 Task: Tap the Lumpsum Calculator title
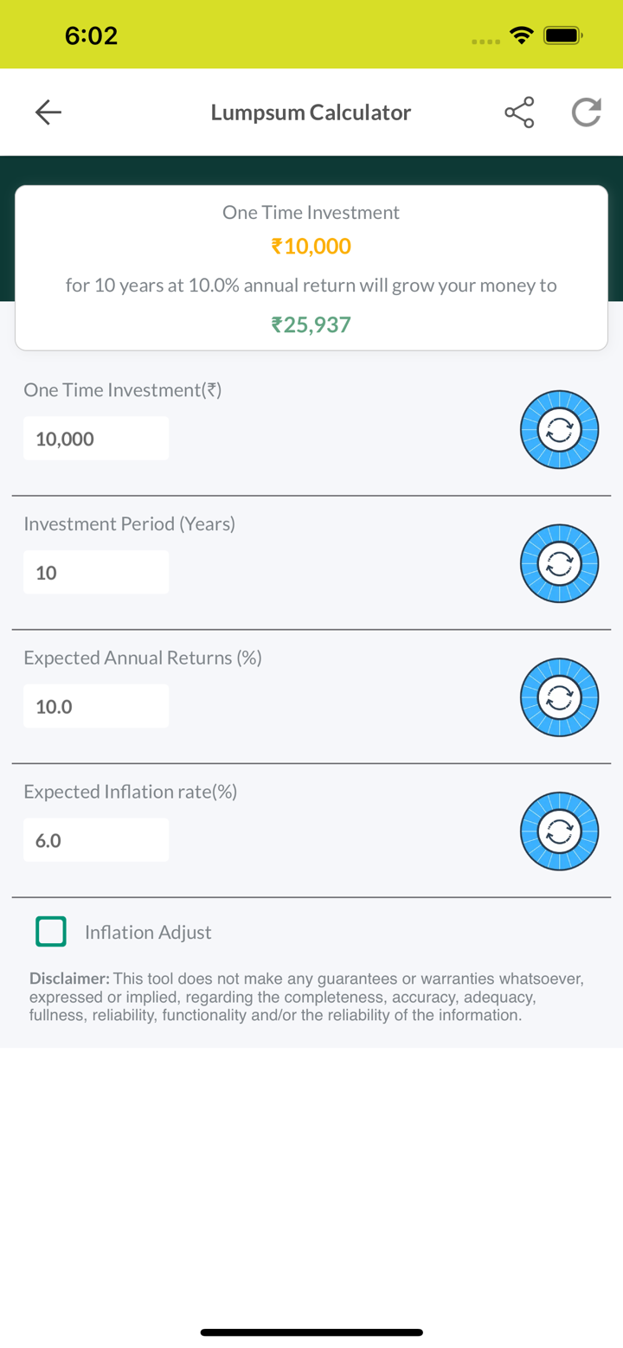[311, 112]
